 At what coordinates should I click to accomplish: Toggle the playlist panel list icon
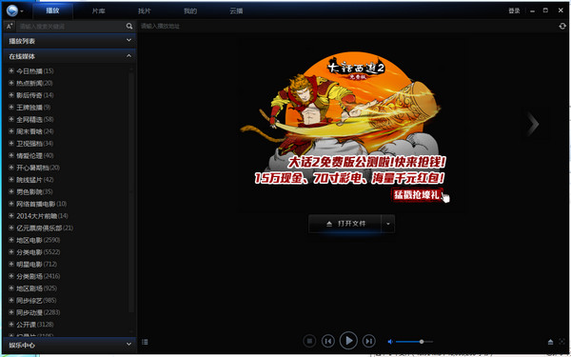point(145,342)
